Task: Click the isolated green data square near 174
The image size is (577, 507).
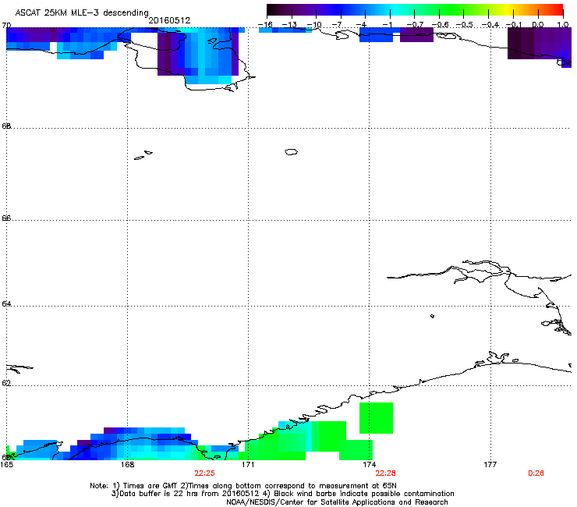Action: coord(376,418)
